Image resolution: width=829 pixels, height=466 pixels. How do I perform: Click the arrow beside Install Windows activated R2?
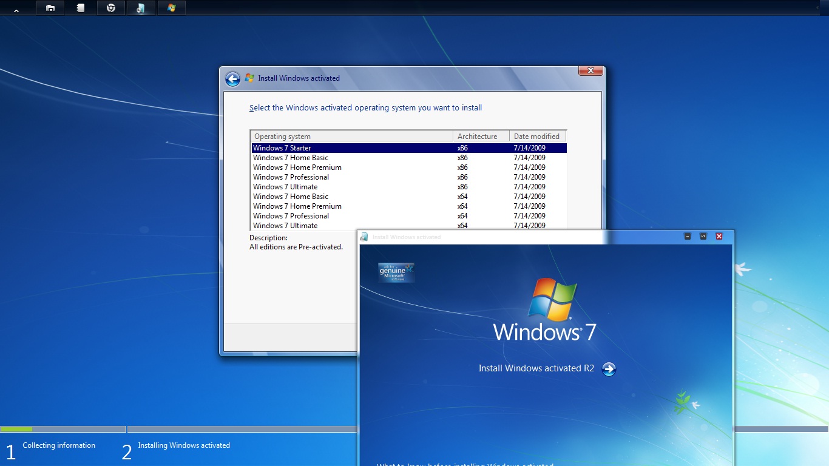[x=609, y=368]
